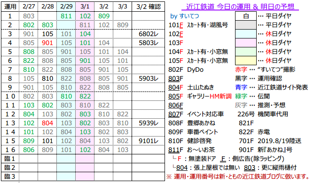Select the gray 平日ダイヤ legend swatch
Viewport: 314px width, 183px height.
point(246,25)
